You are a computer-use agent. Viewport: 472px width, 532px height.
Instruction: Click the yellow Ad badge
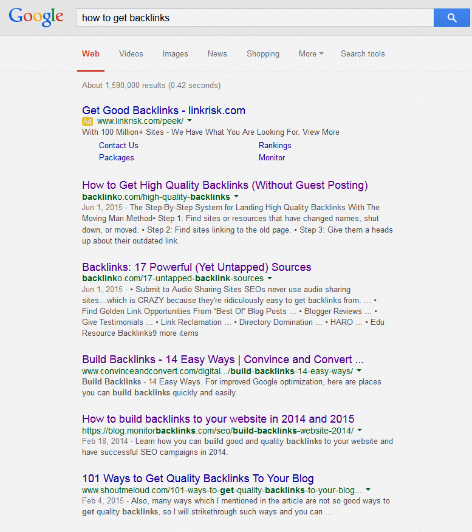click(87, 121)
